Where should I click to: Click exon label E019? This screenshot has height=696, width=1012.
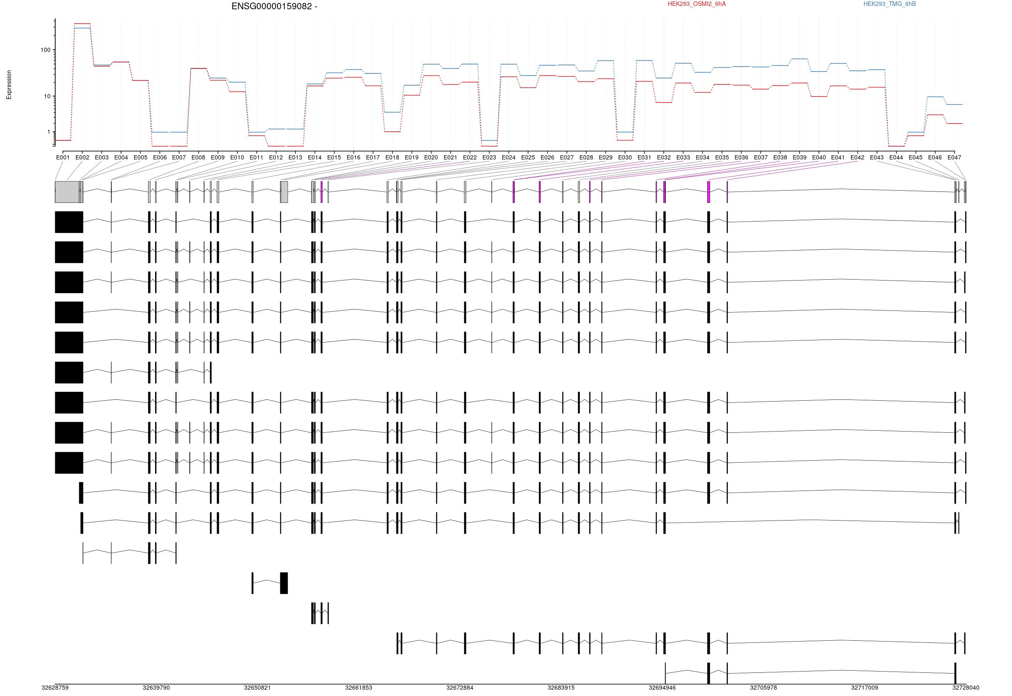click(412, 157)
